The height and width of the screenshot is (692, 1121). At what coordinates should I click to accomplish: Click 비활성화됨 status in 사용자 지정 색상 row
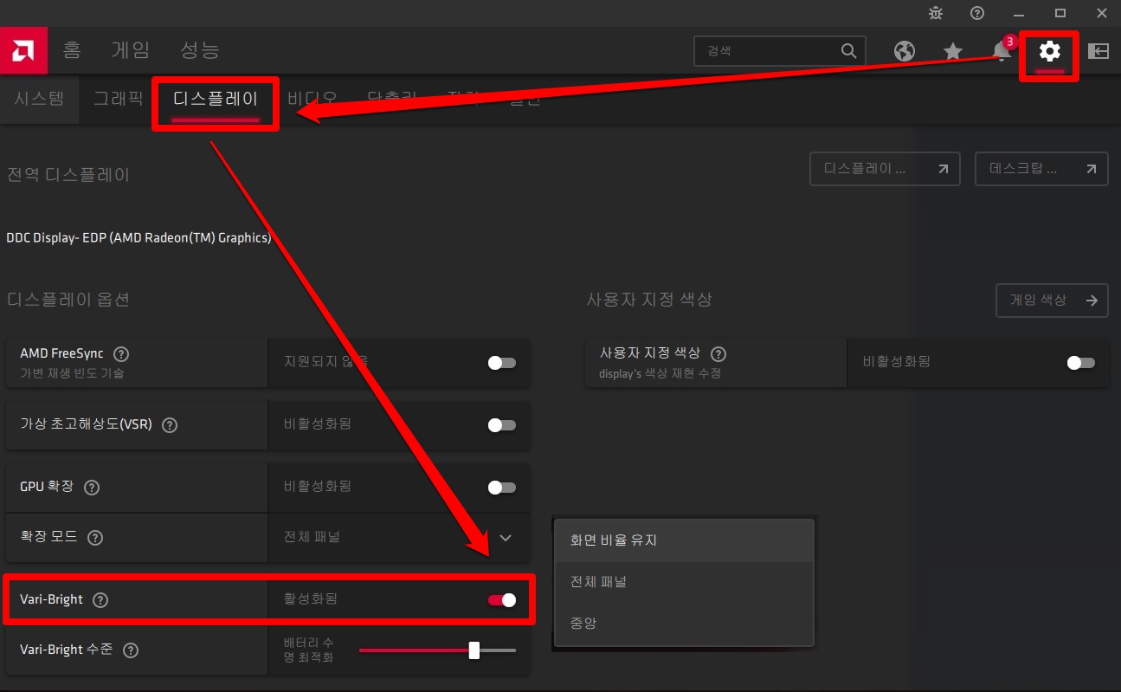pos(897,361)
